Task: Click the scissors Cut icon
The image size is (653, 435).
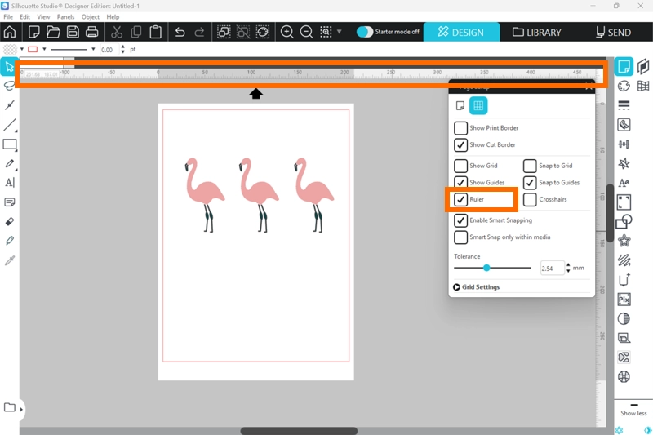Action: point(116,33)
